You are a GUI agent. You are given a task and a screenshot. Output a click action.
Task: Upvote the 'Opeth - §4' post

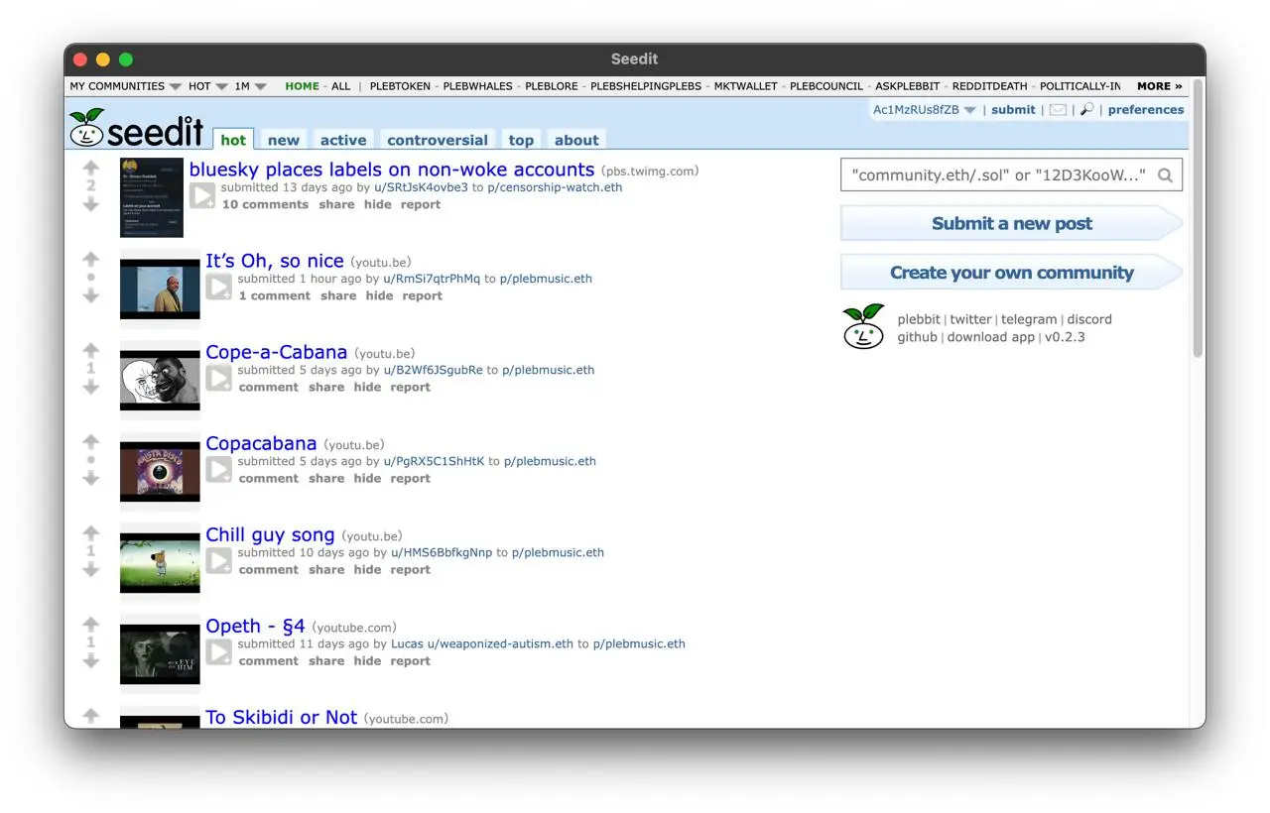pyautogui.click(x=91, y=624)
